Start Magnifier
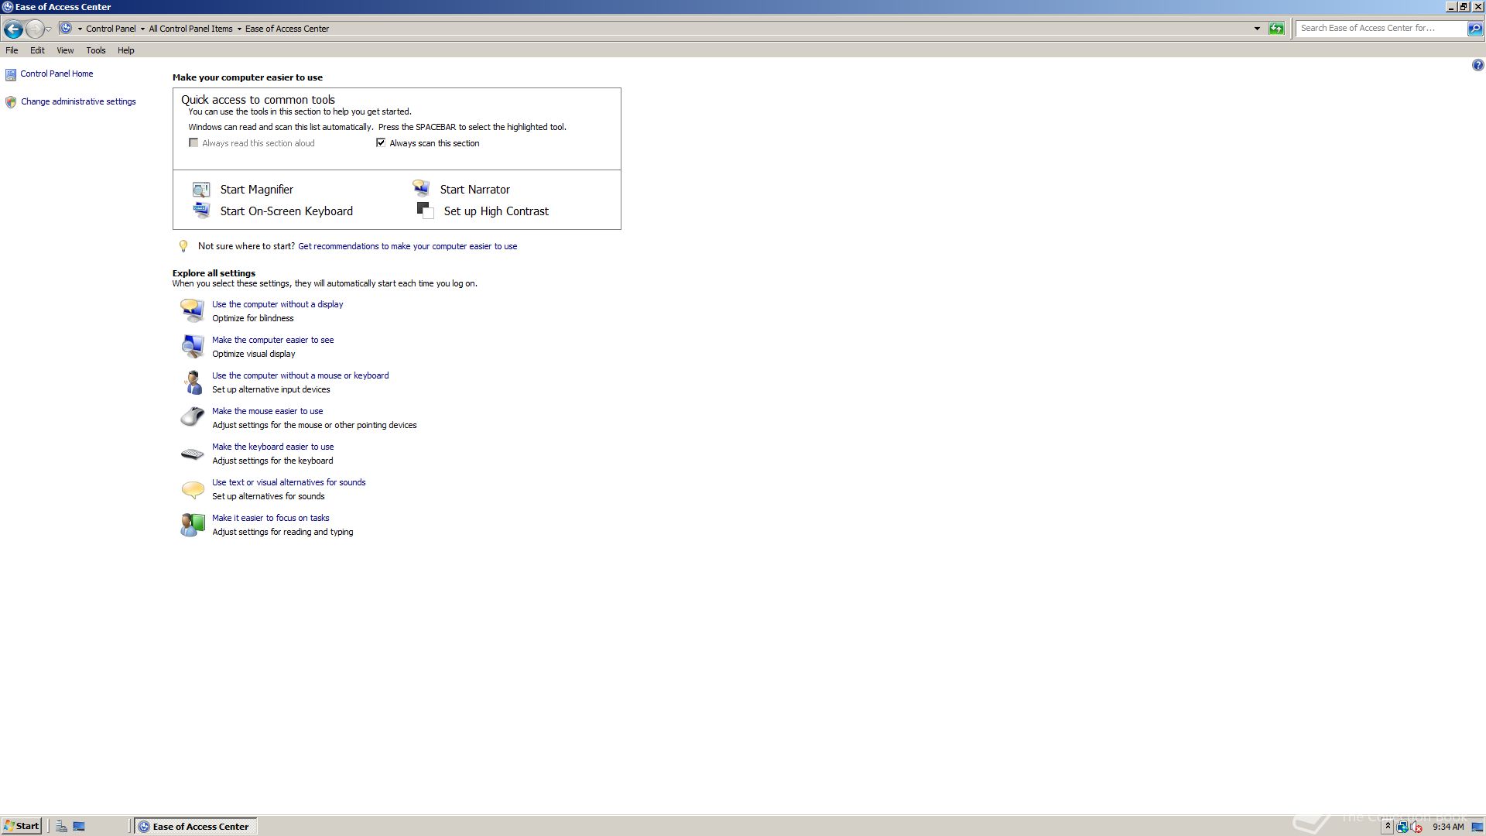This screenshot has height=836, width=1486. (257, 190)
